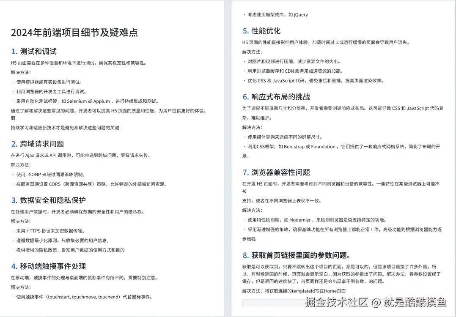Click sentence starting "H5 页面的性能直接影响用户体验"

tap(326, 42)
